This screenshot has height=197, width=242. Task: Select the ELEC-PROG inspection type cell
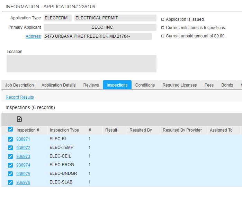click(x=62, y=165)
